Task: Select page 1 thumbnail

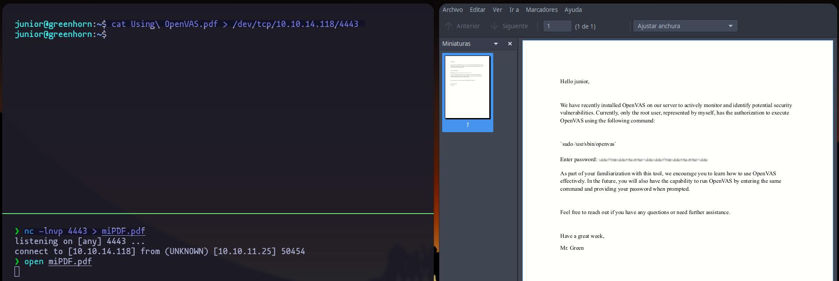Action: 467,92
